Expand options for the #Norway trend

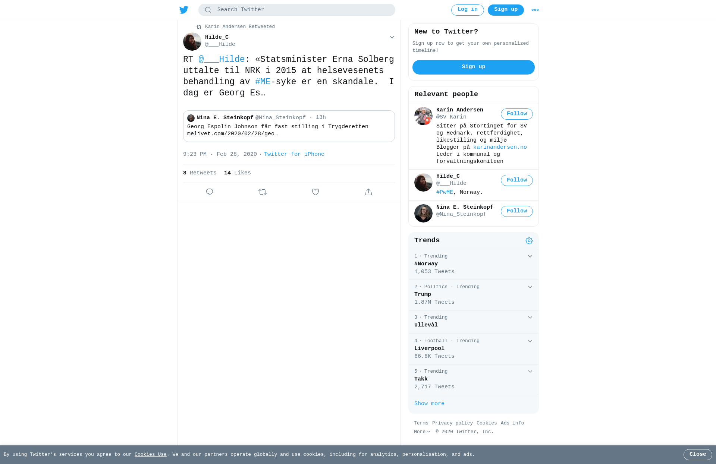530,256
